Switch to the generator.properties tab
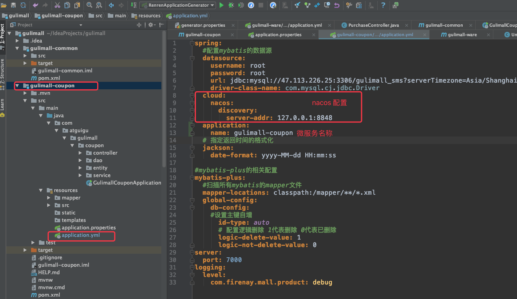Image resolution: width=517 pixels, height=299 pixels. 203,25
